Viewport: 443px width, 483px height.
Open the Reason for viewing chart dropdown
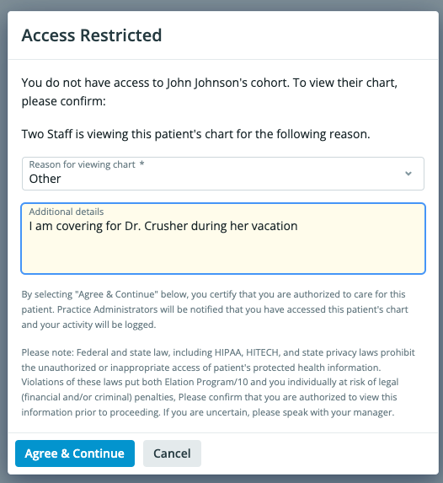point(223,174)
